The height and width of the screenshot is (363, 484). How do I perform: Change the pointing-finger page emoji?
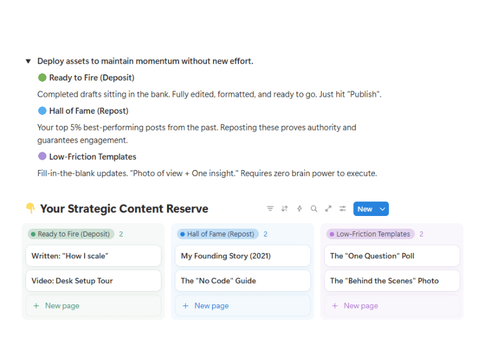(28, 208)
